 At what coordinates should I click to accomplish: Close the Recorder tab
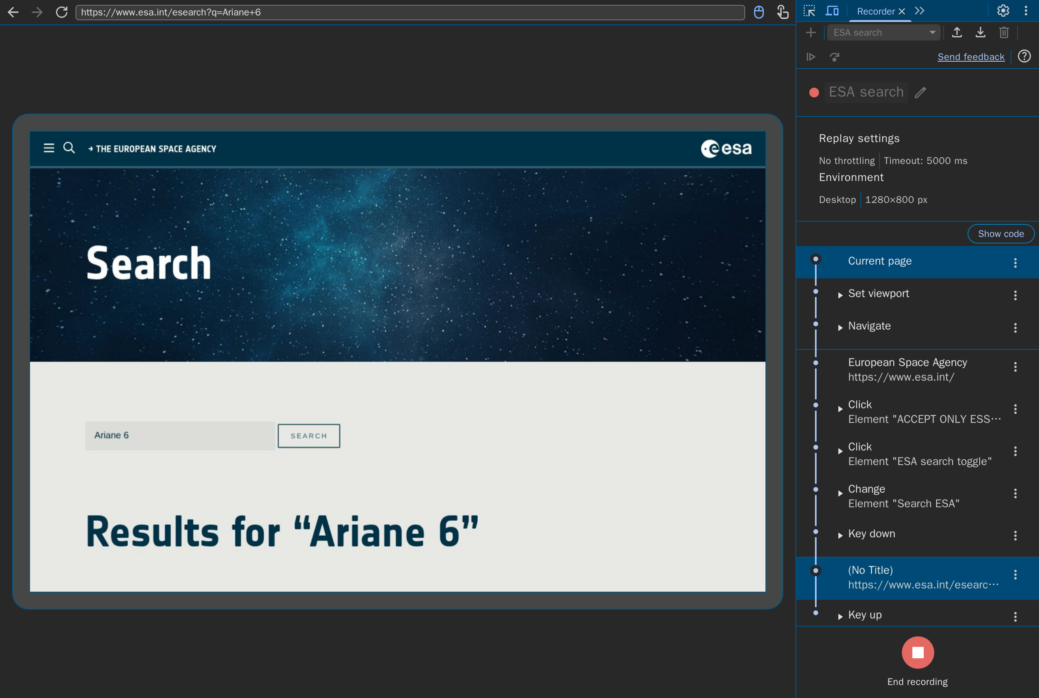pyautogui.click(x=902, y=12)
